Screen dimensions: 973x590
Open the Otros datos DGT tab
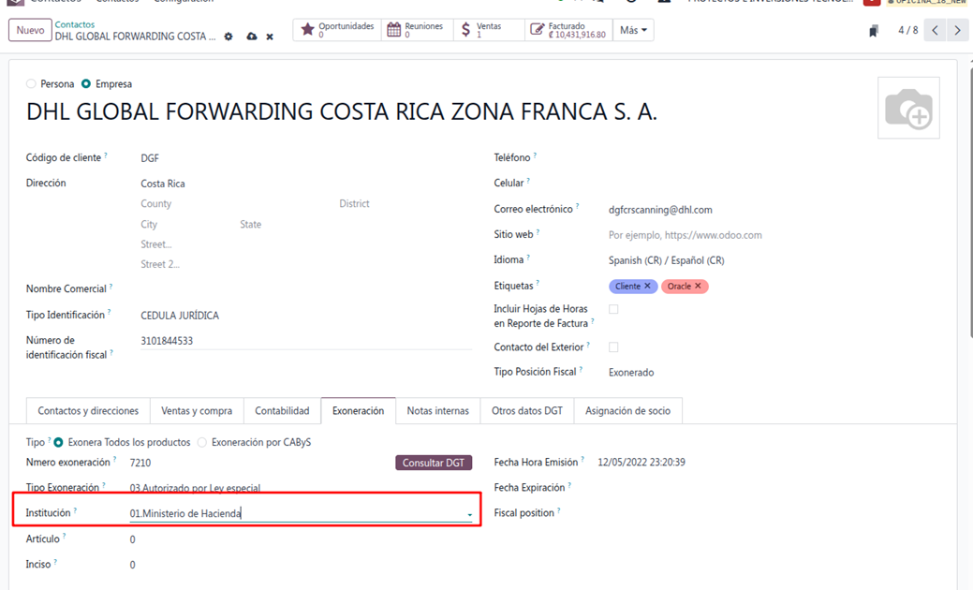[x=526, y=410]
